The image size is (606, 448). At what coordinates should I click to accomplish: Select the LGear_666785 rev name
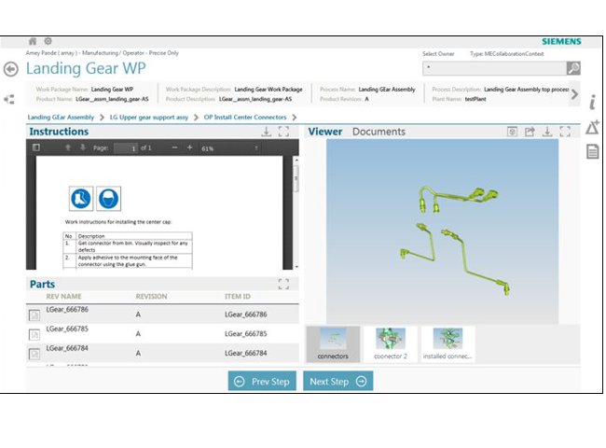[x=67, y=329]
